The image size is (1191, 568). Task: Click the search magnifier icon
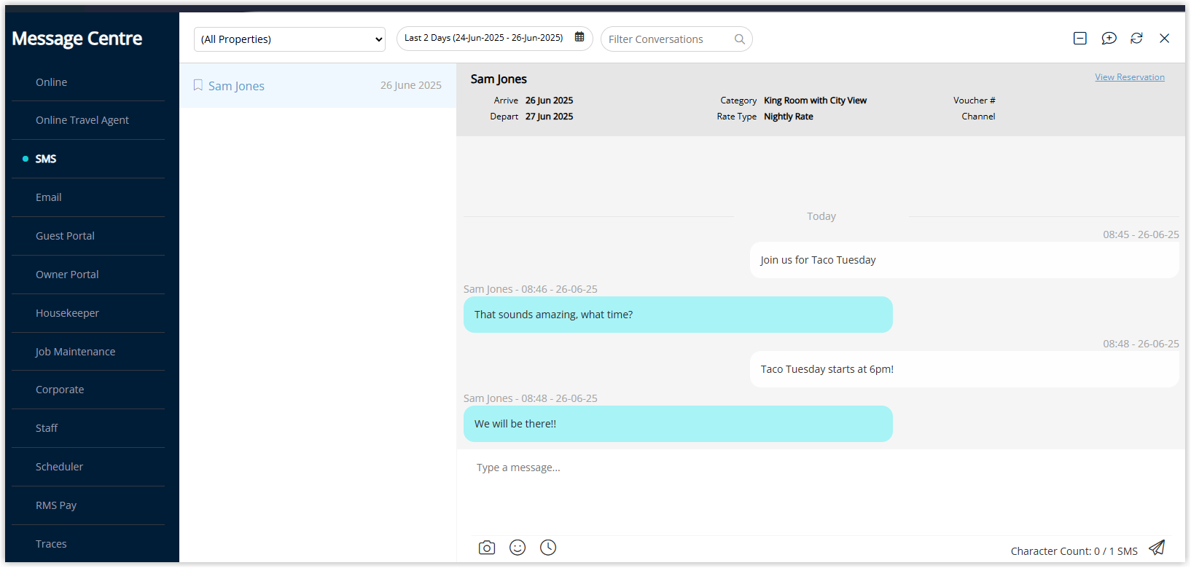[x=740, y=39]
